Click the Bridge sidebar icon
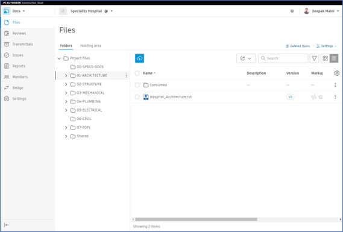 pos(7,88)
